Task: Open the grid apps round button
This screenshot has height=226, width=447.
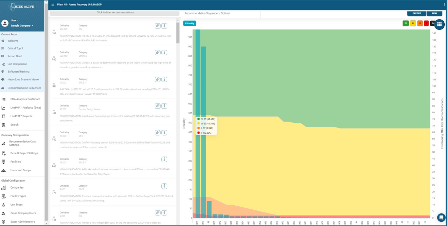Action: click(x=439, y=24)
